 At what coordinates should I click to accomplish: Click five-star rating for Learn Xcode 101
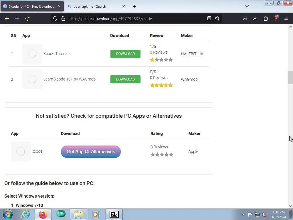(161, 85)
